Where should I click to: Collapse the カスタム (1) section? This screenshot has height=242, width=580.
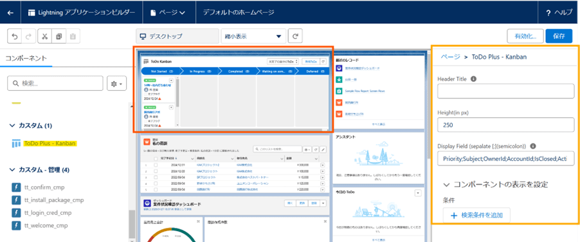pos(12,126)
